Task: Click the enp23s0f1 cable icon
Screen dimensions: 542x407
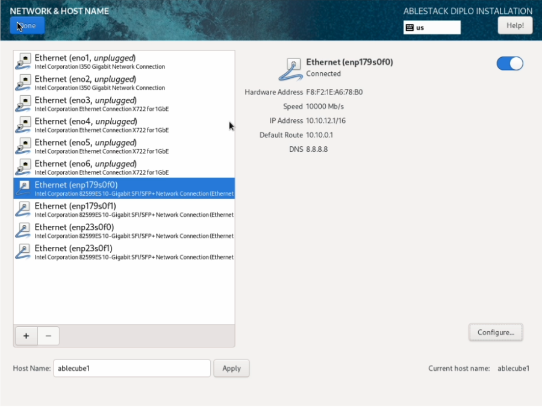Action: (23, 252)
